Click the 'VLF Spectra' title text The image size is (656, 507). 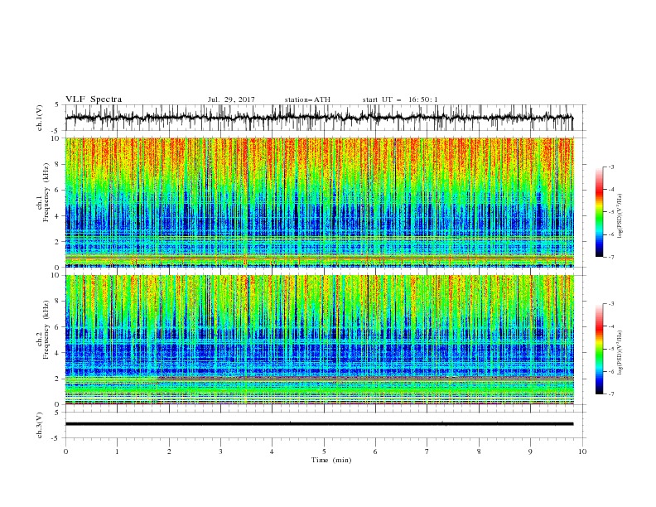coord(94,99)
